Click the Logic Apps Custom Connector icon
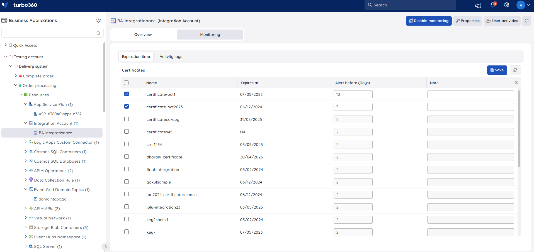 (31, 142)
